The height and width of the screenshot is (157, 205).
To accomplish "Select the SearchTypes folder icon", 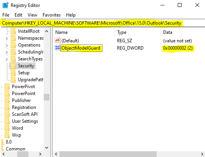I will [13, 59].
